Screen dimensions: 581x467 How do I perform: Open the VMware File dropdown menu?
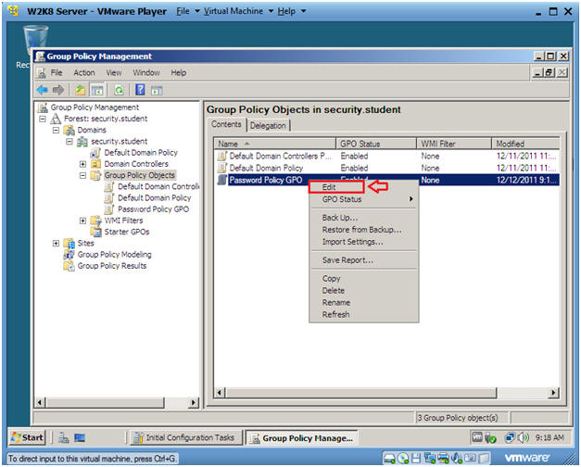click(187, 11)
